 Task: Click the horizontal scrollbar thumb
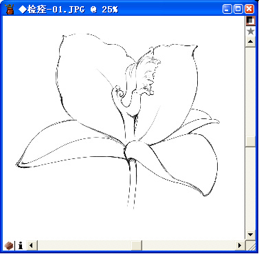[137, 246]
